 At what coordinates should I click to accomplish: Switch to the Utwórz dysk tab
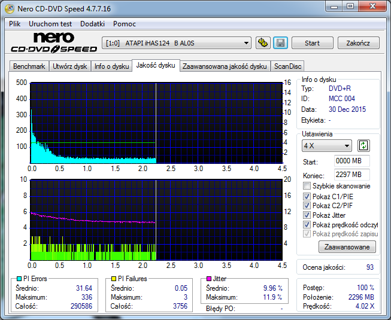tap(70, 66)
